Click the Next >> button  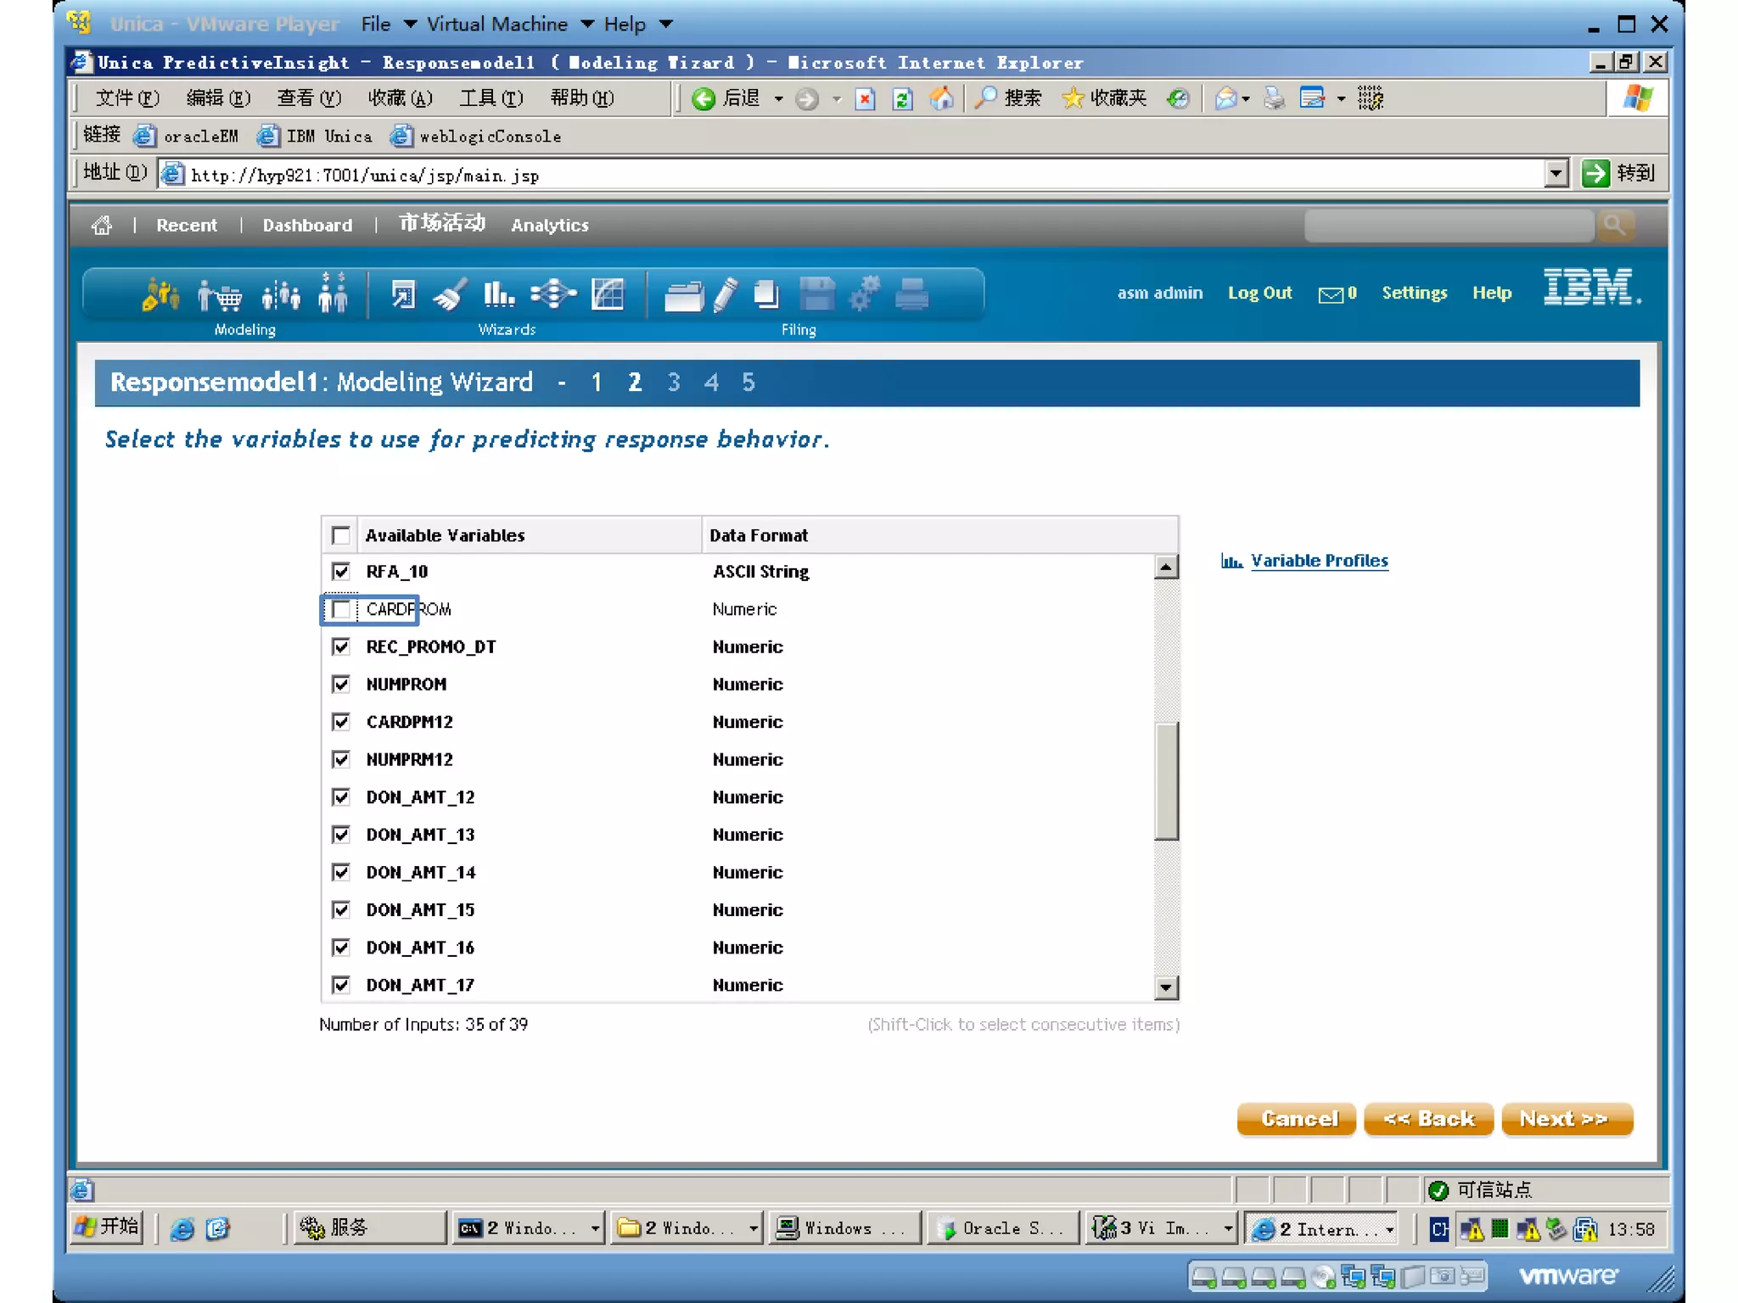1566,1119
